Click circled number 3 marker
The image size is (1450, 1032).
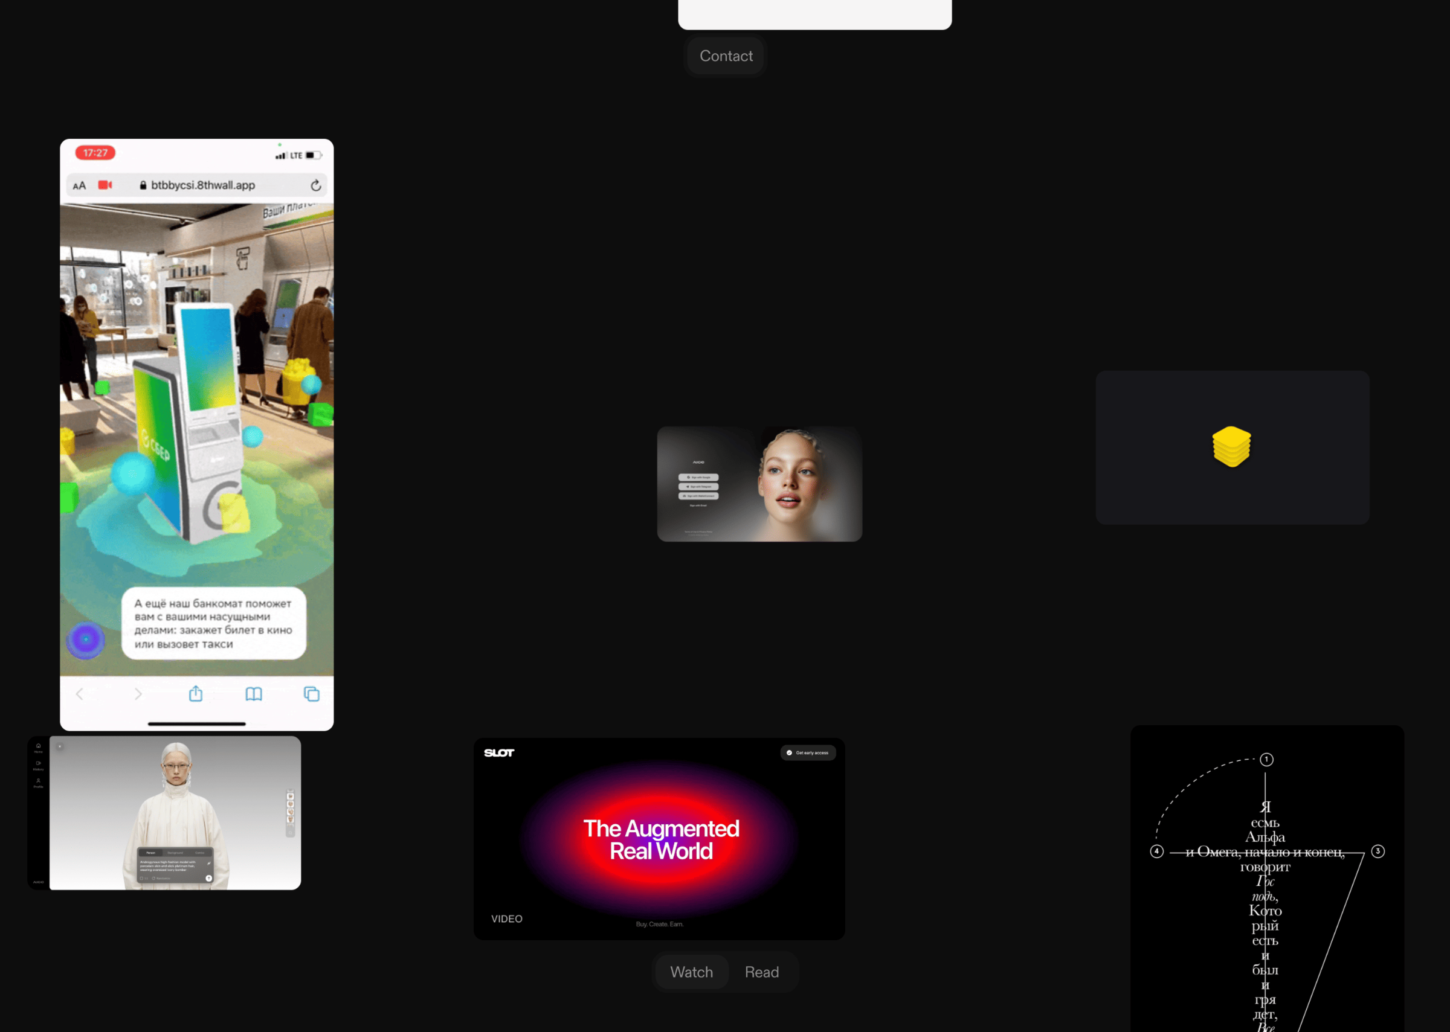click(1377, 851)
